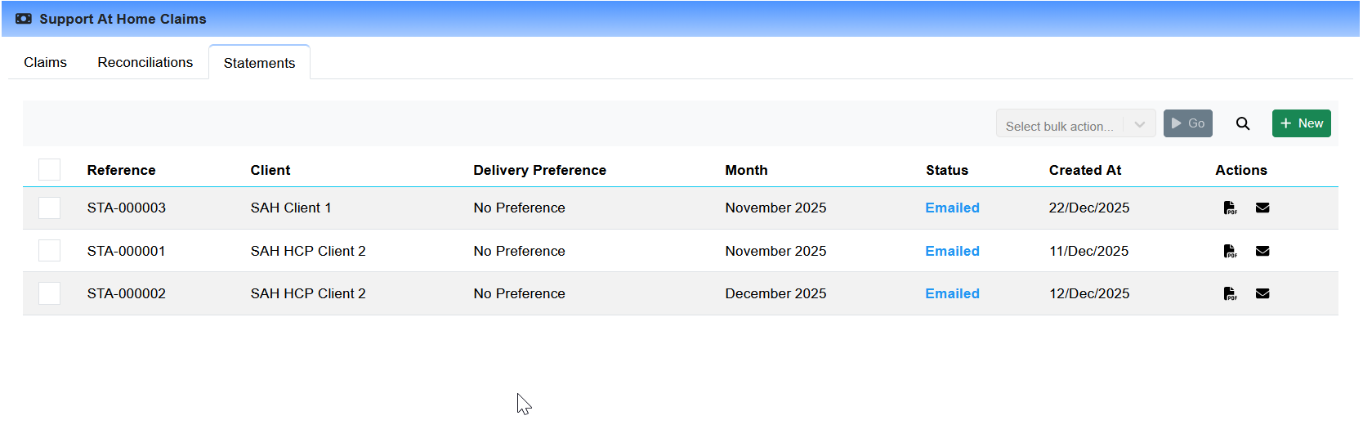Image resolution: width=1363 pixels, height=429 pixels.
Task: Open PDF for statement STA-000001
Action: (1230, 251)
